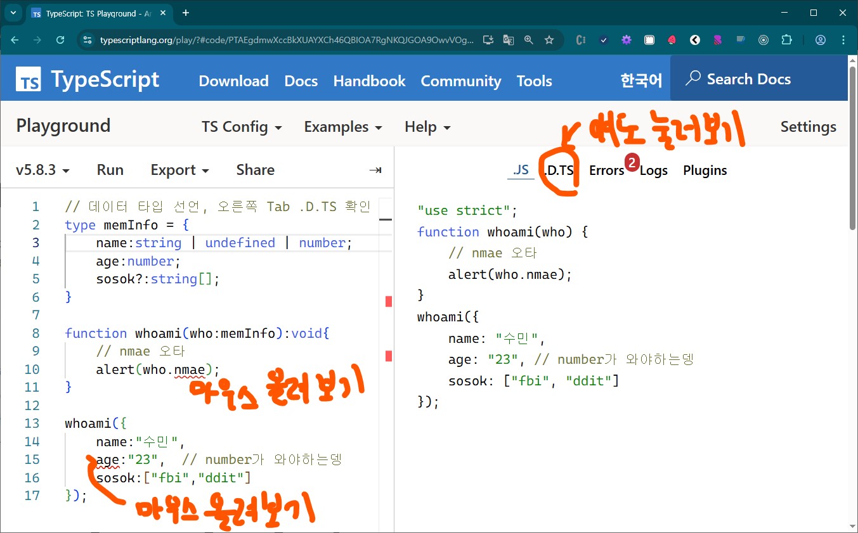Image resolution: width=858 pixels, height=533 pixels.
Task: Switch language via 한국어
Action: (641, 80)
